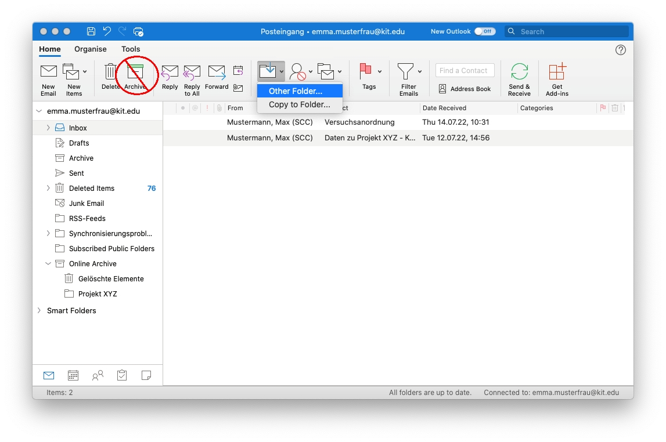Click in the Find a Contact field
The width and height of the screenshot is (666, 442).
pos(465,70)
